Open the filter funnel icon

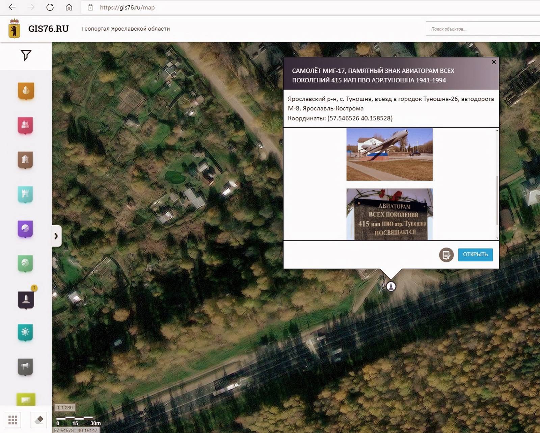(x=26, y=55)
